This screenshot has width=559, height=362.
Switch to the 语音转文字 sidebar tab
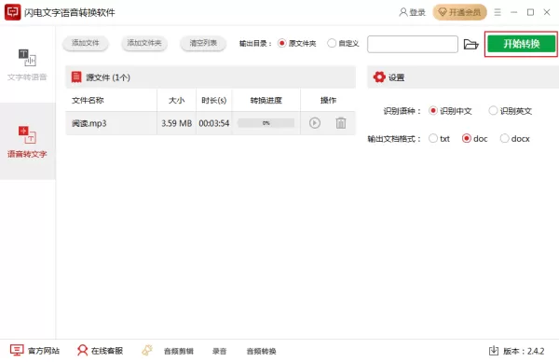pyautogui.click(x=27, y=142)
